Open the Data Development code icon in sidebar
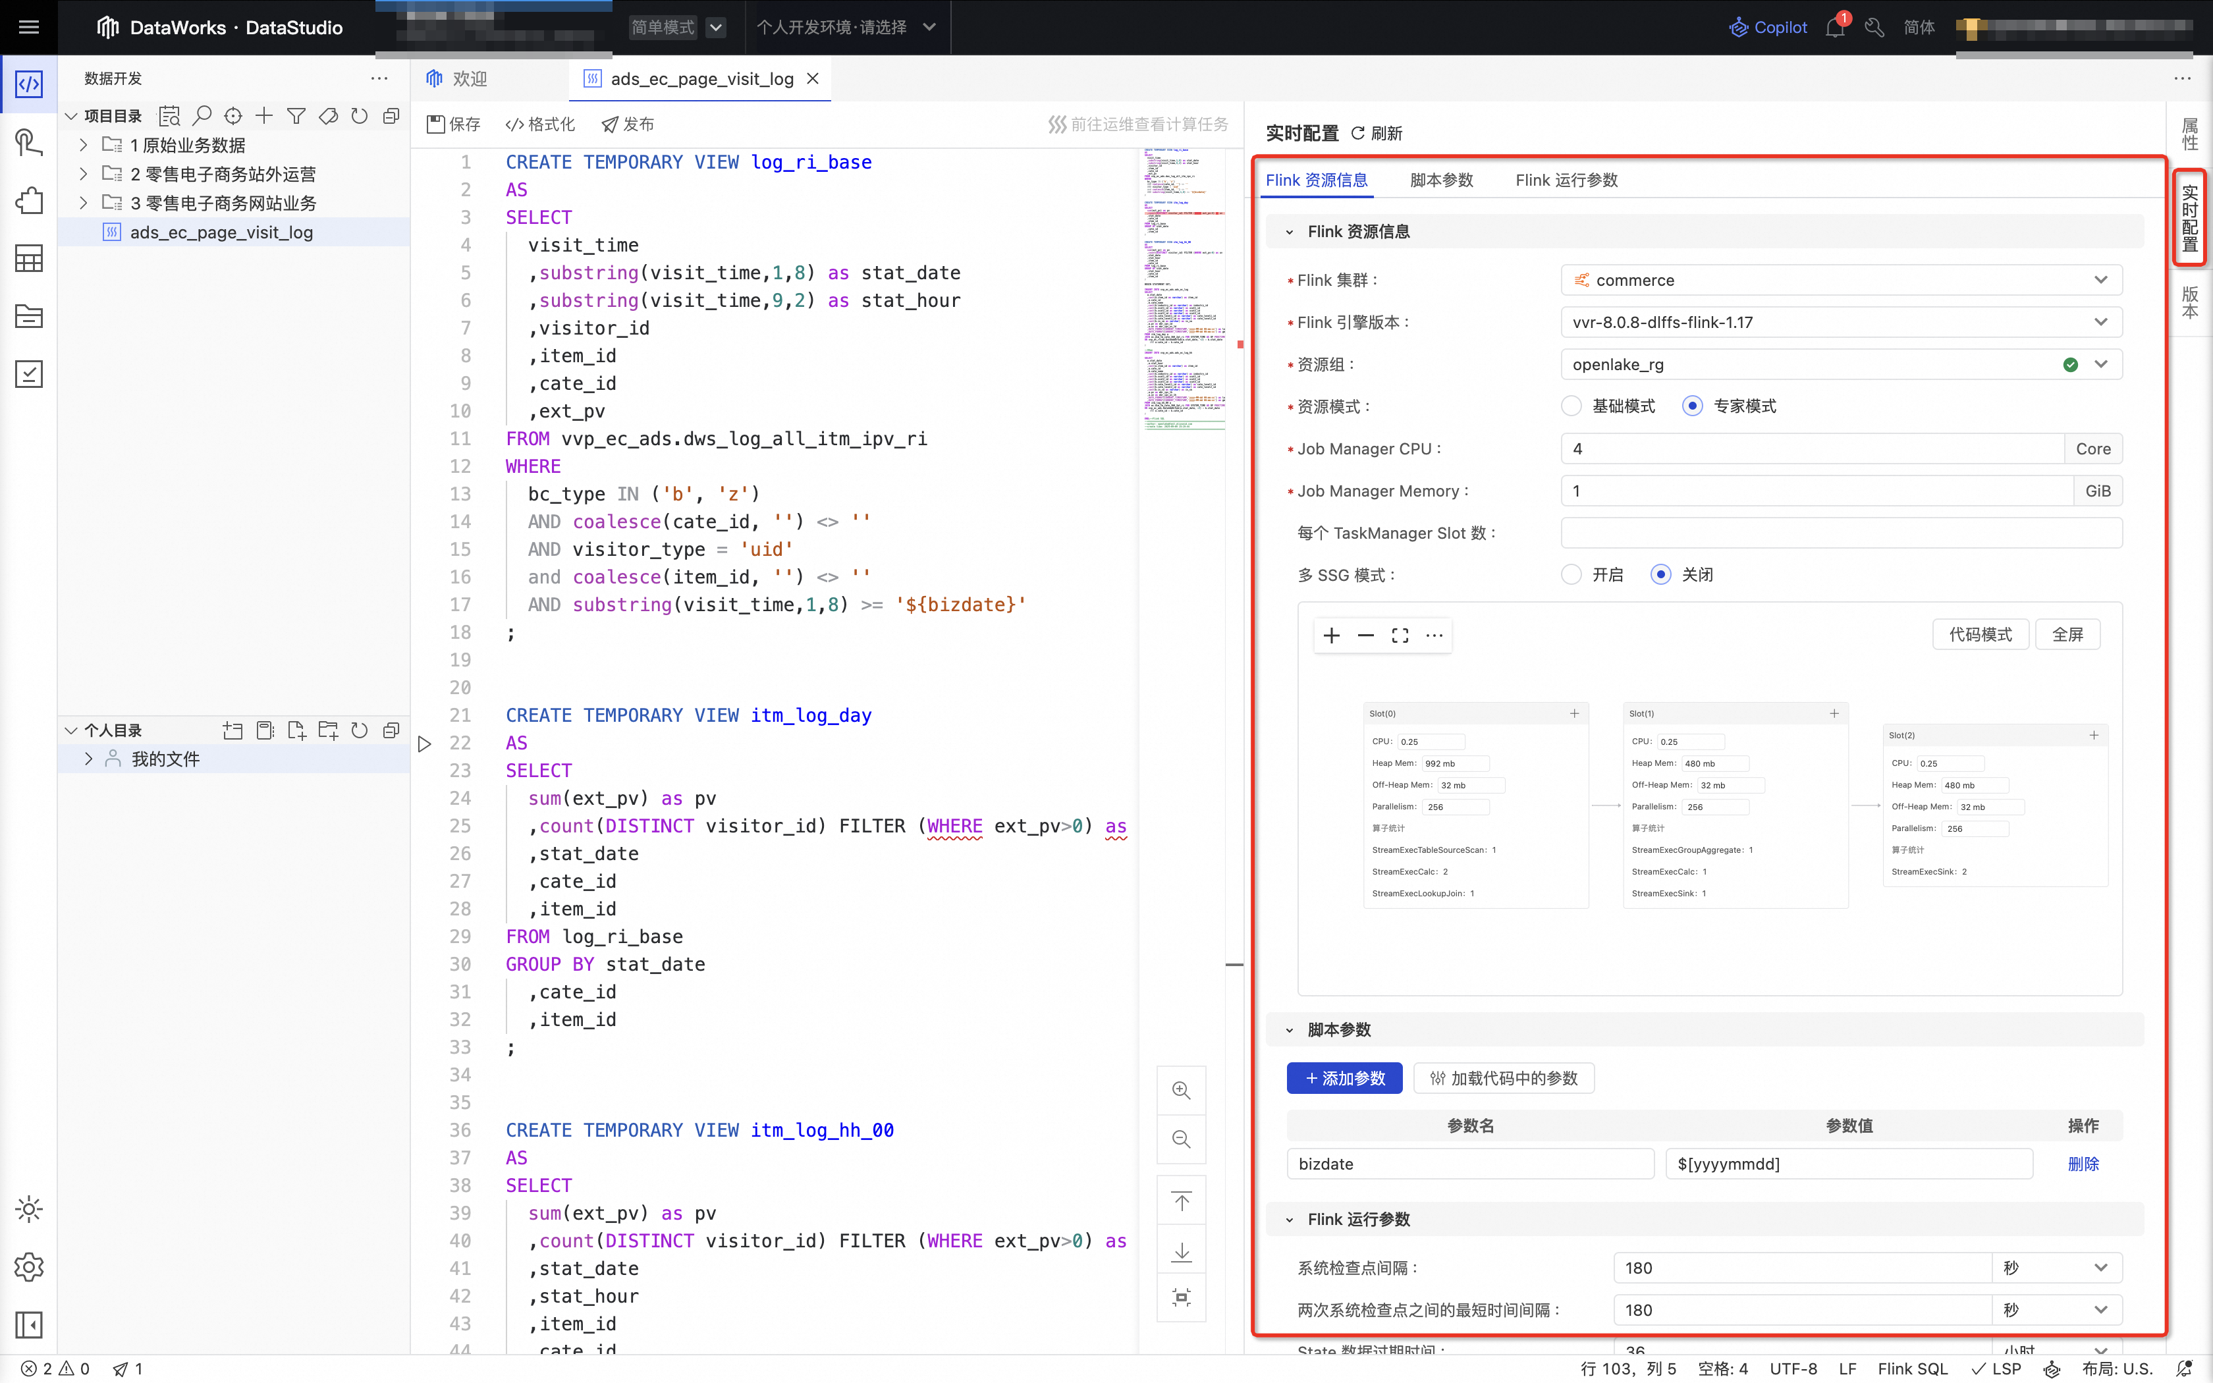 pyautogui.click(x=28, y=84)
